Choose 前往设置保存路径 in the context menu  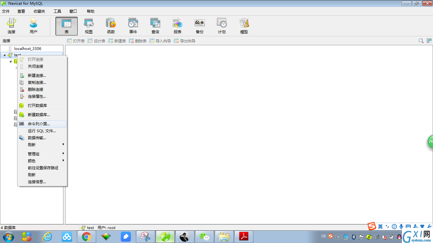click(x=42, y=168)
